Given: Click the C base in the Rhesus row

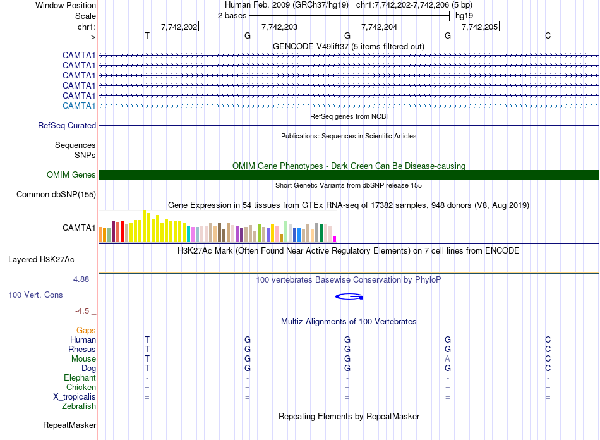Looking at the screenshot, I should pyautogui.click(x=548, y=349).
